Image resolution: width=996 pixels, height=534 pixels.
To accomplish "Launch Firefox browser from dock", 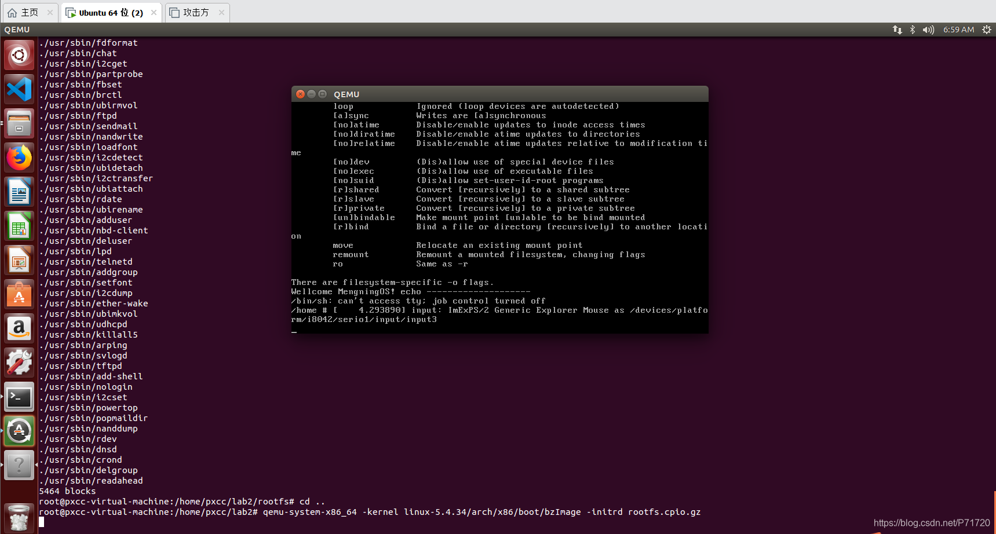I will (x=19, y=158).
